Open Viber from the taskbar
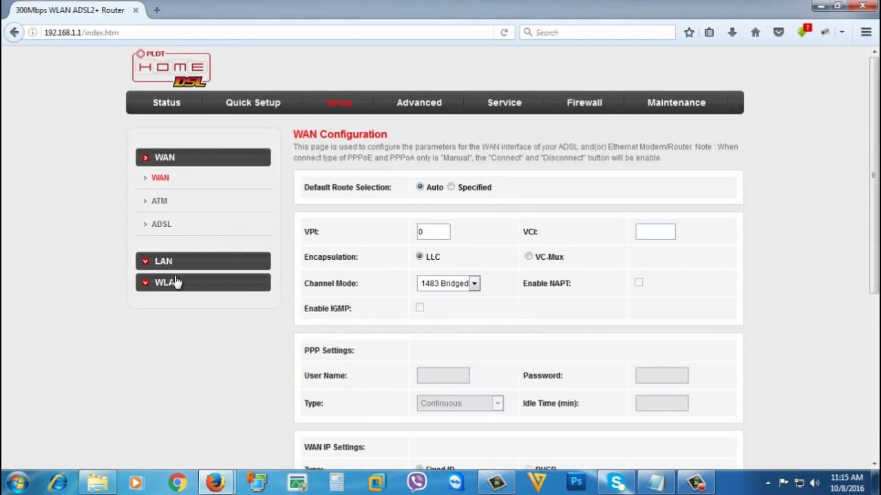The image size is (881, 495). pos(416,483)
